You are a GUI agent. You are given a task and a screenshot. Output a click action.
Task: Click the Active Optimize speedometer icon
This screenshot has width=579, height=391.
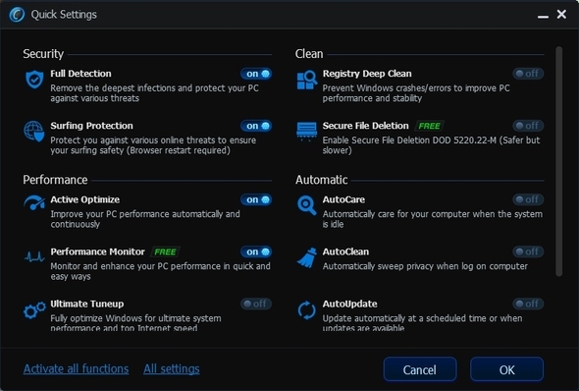point(34,203)
